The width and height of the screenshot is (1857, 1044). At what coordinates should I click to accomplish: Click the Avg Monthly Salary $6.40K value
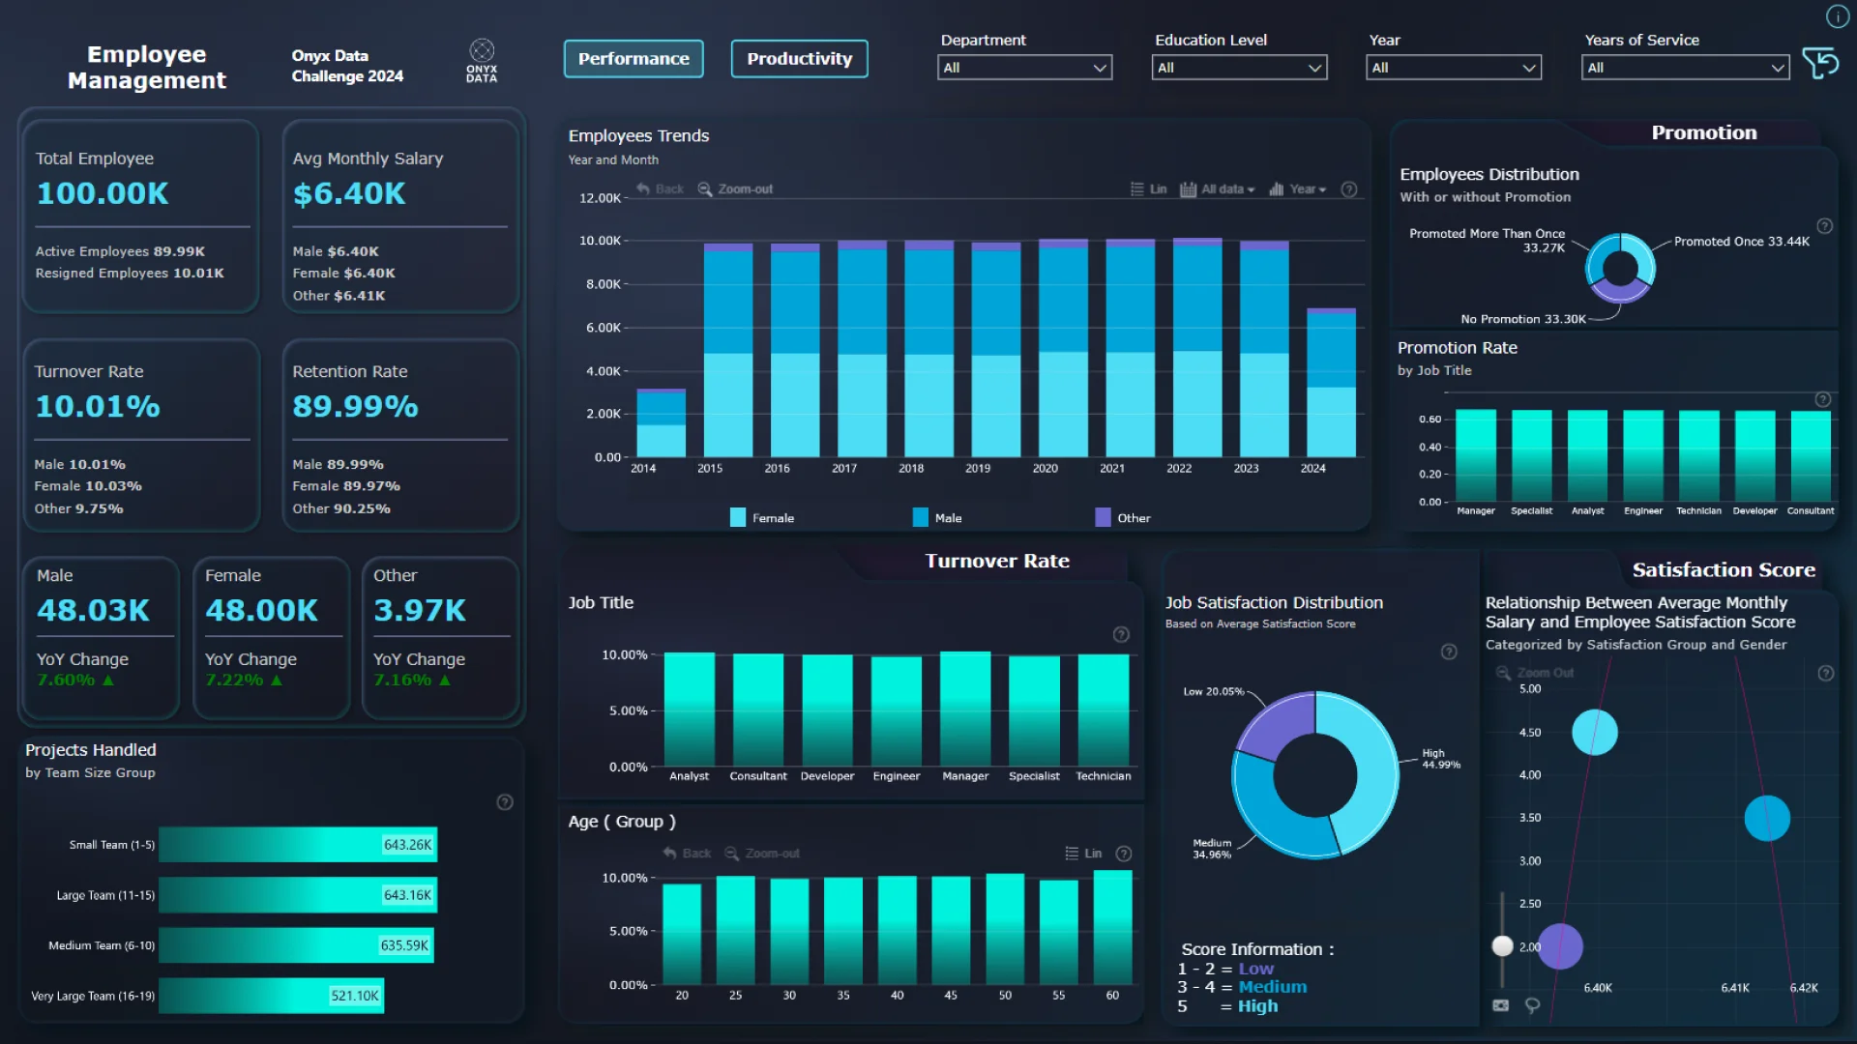349,193
